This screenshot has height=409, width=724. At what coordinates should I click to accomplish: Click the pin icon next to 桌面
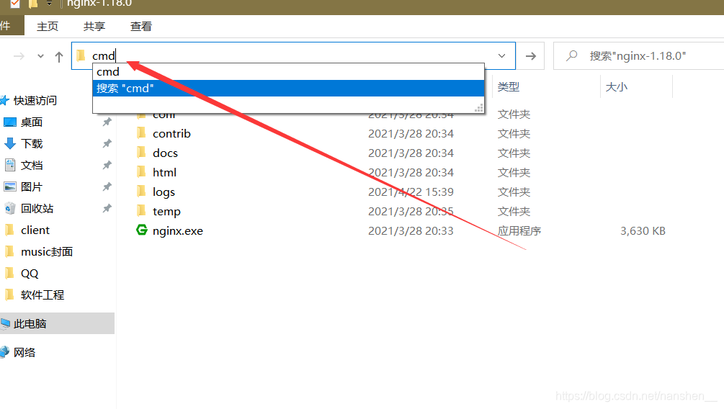coord(107,122)
